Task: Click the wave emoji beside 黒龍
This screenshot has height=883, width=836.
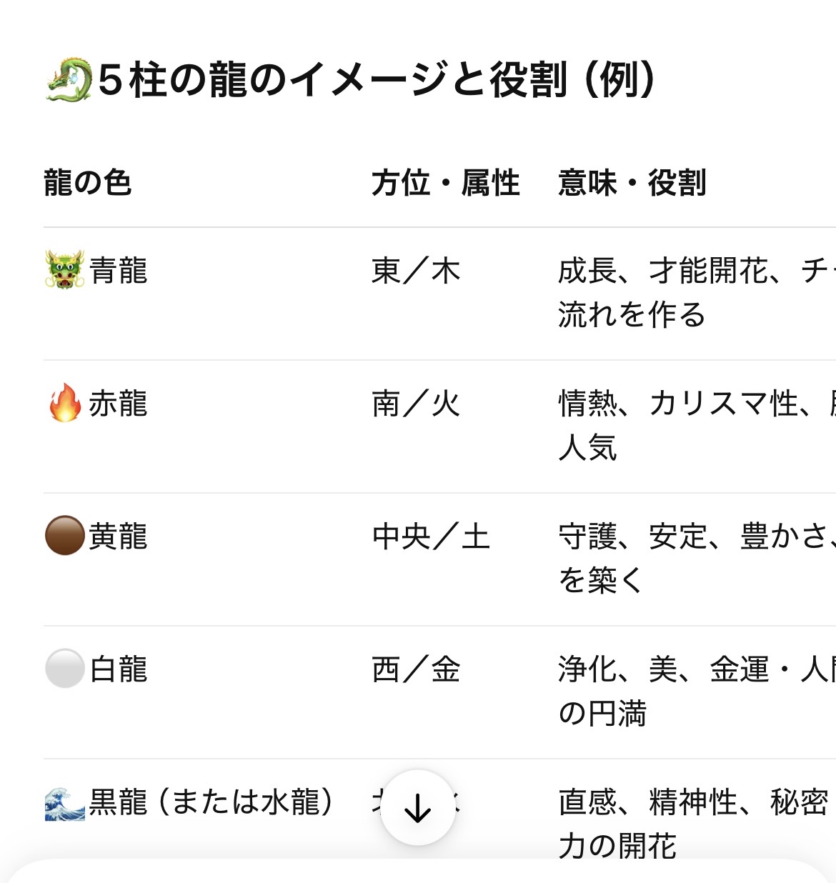Action: click(x=65, y=802)
